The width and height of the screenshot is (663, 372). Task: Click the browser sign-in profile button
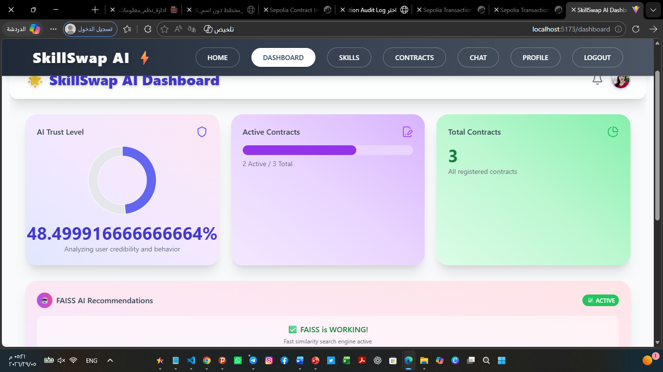(x=90, y=29)
